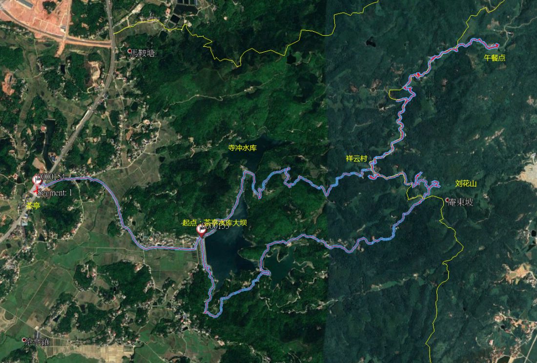Click the 0000154 waypoint number text
This screenshot has width=537, height=363.
[x=51, y=177]
